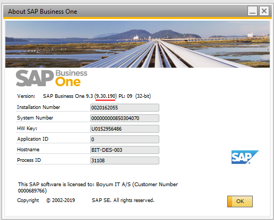
Task: Click the 'Installation Number' label
Action: 38,107
